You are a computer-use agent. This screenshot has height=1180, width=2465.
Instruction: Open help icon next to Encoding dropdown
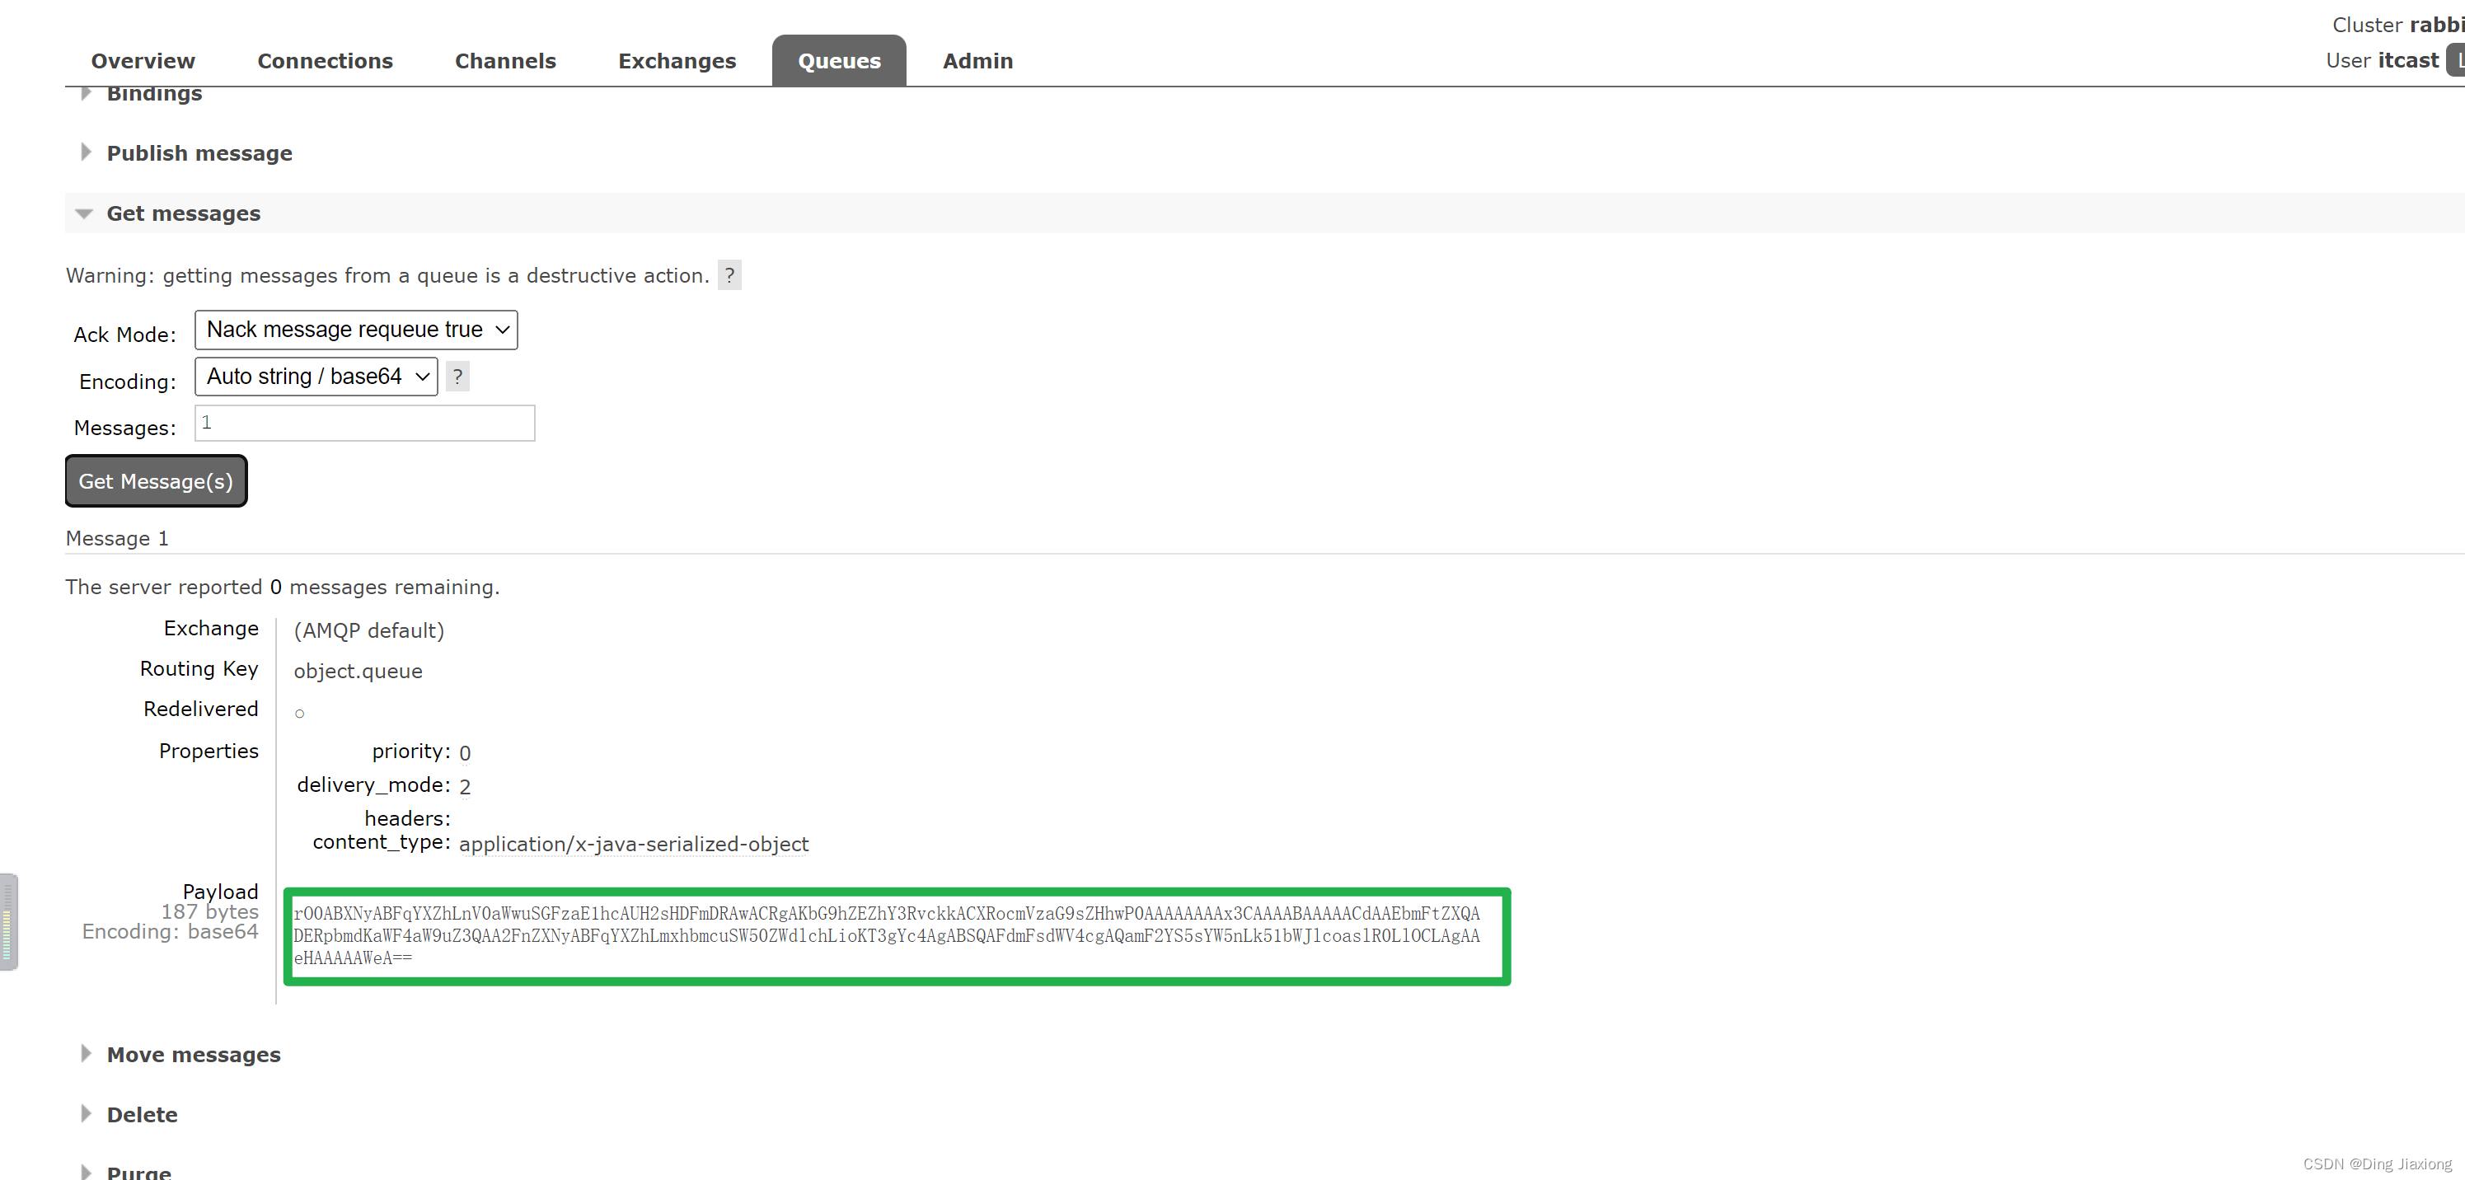tap(457, 377)
